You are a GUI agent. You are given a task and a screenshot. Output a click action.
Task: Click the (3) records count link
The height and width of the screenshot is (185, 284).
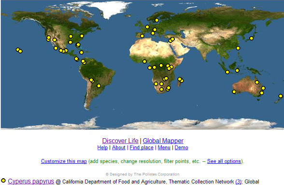[239, 182]
